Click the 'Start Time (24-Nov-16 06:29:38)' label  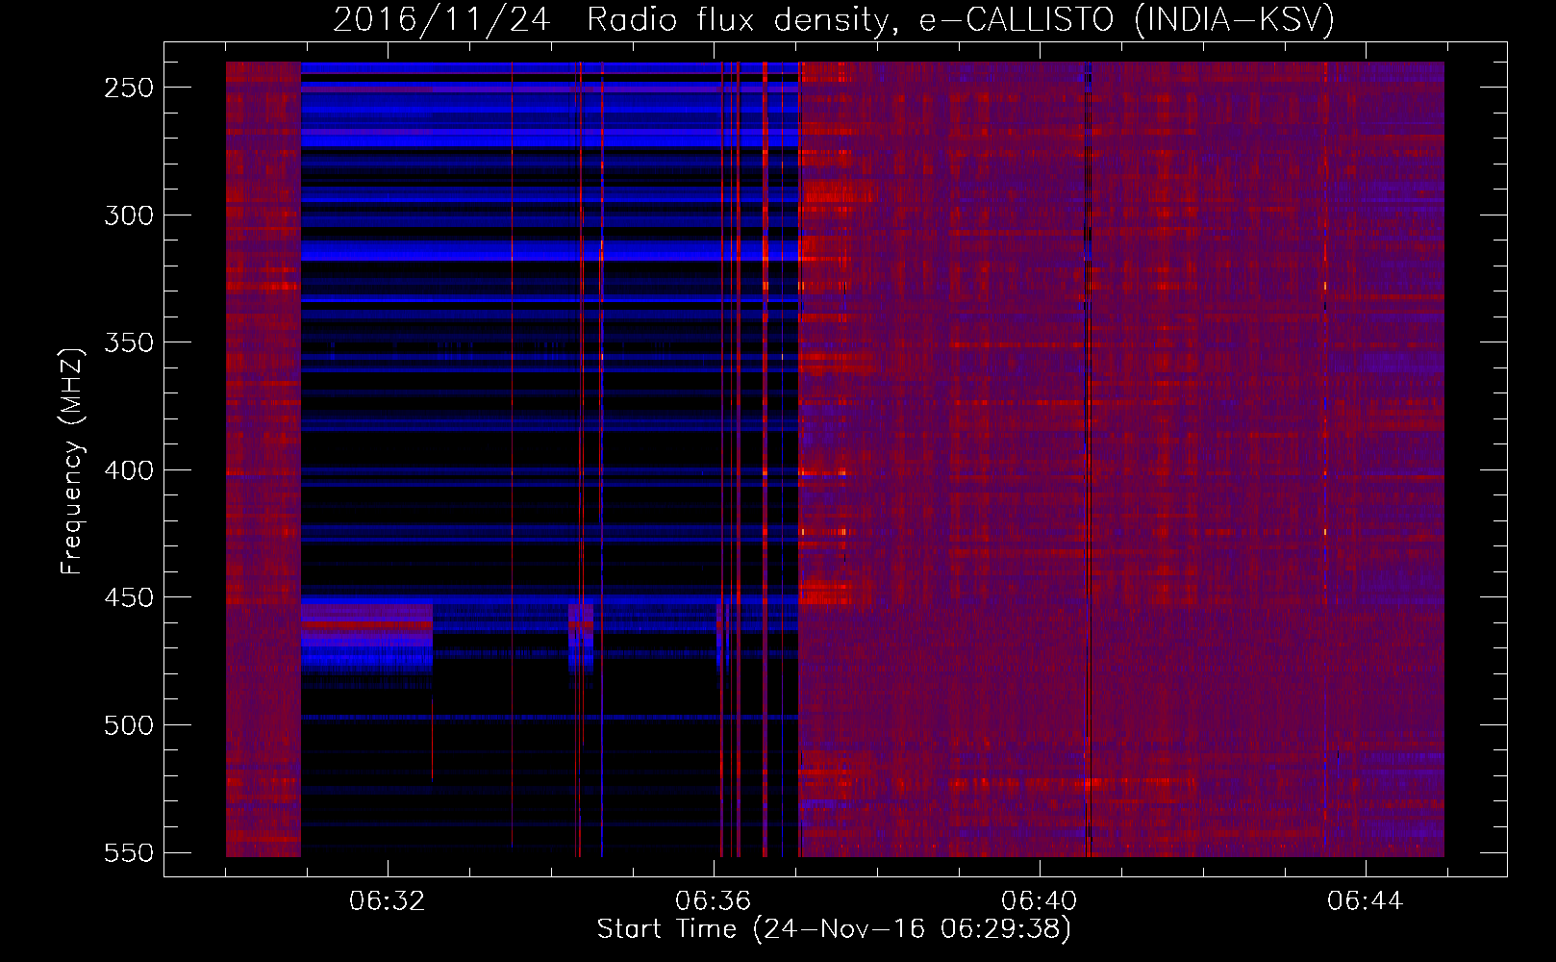[x=834, y=929]
